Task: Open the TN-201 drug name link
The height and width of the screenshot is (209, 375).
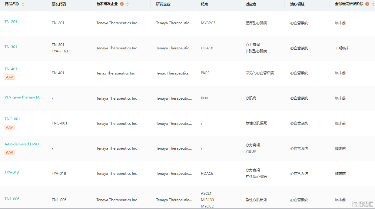Action: point(11,22)
